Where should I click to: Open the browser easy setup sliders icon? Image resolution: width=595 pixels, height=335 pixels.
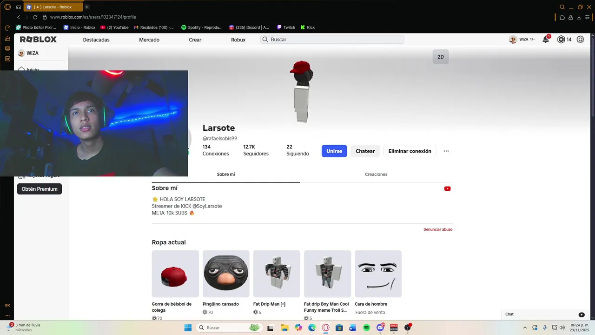588,17
